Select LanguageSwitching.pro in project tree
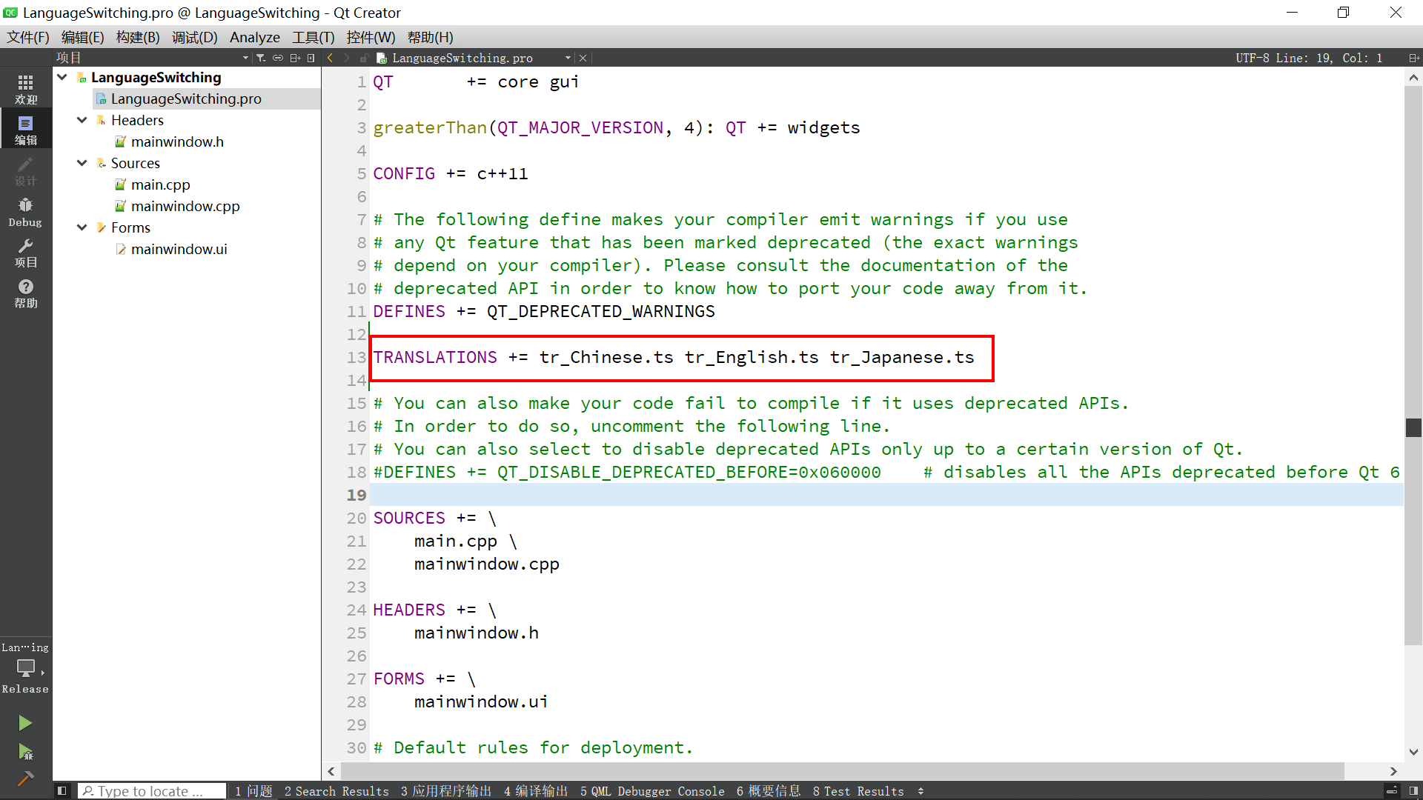 (x=186, y=99)
